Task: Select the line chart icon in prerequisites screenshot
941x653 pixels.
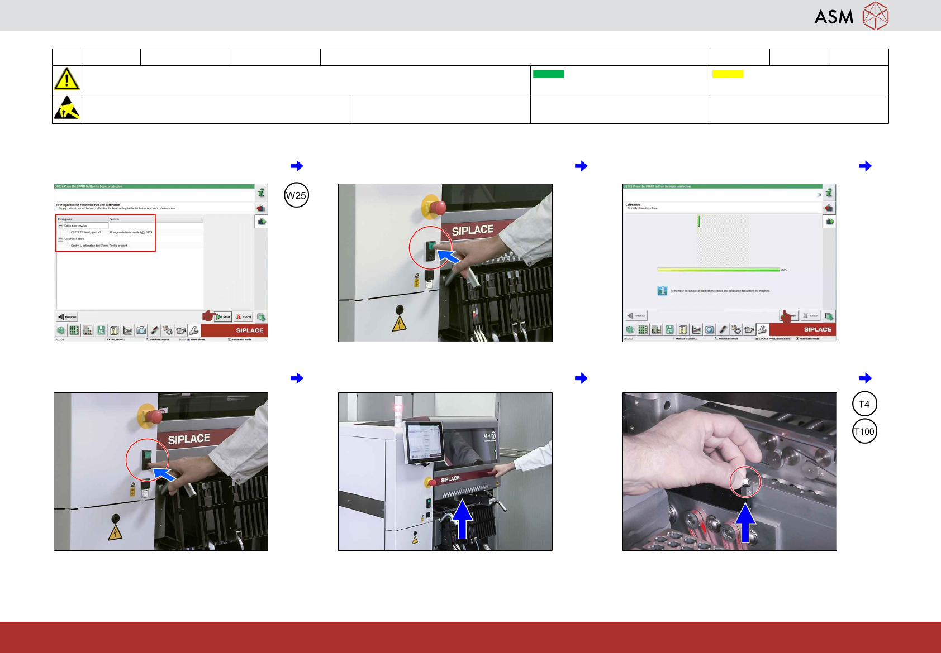Action: click(x=128, y=330)
